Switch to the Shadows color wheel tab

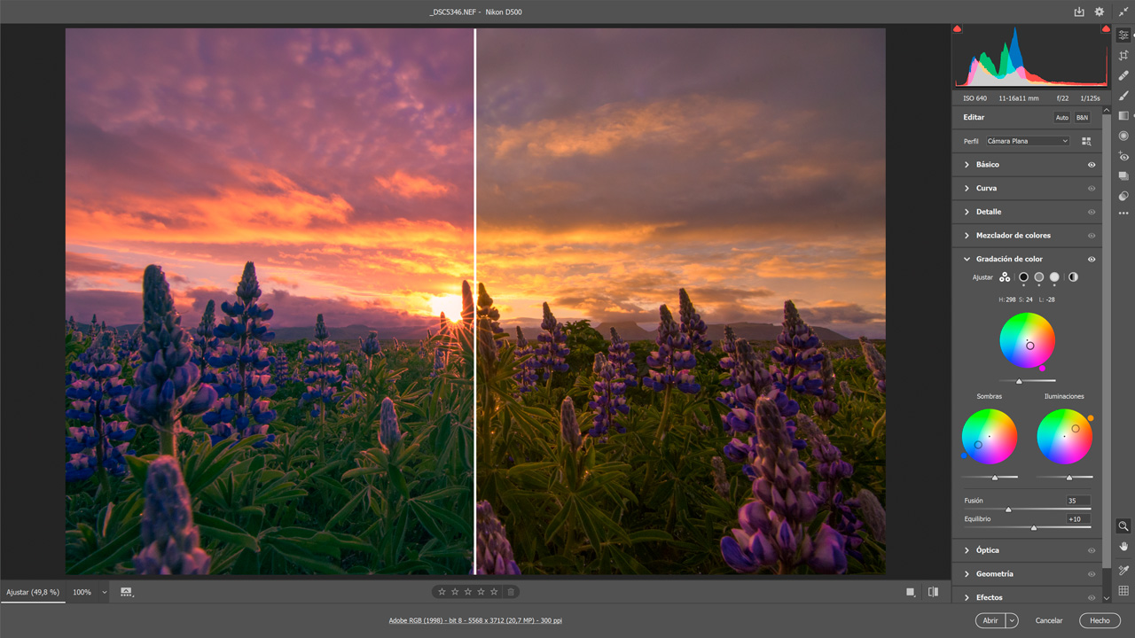tap(1023, 277)
